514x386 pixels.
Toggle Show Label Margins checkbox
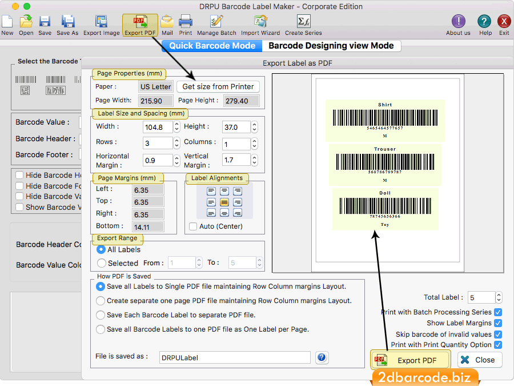coord(498,323)
